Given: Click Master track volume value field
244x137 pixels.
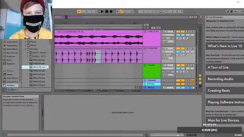Looking at the screenshot, I should click(x=180, y=88).
